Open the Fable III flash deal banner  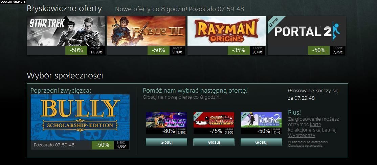pos(147,31)
